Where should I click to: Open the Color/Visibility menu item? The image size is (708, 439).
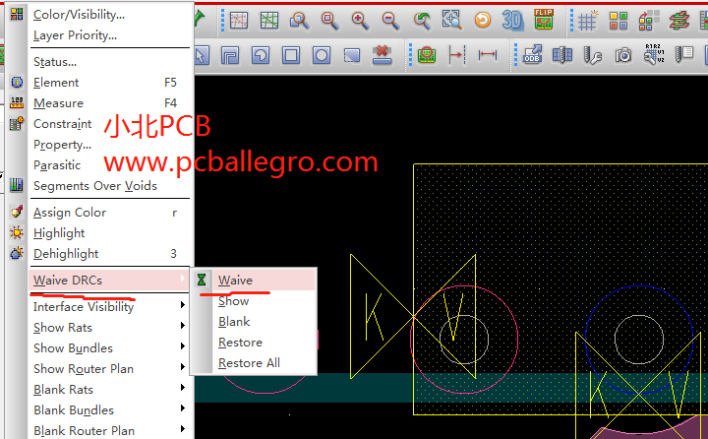click(x=79, y=15)
